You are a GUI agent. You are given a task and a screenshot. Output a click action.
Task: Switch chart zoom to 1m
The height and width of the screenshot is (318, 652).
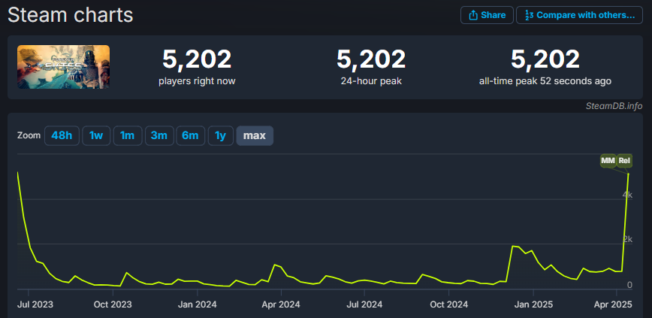pyautogui.click(x=127, y=135)
